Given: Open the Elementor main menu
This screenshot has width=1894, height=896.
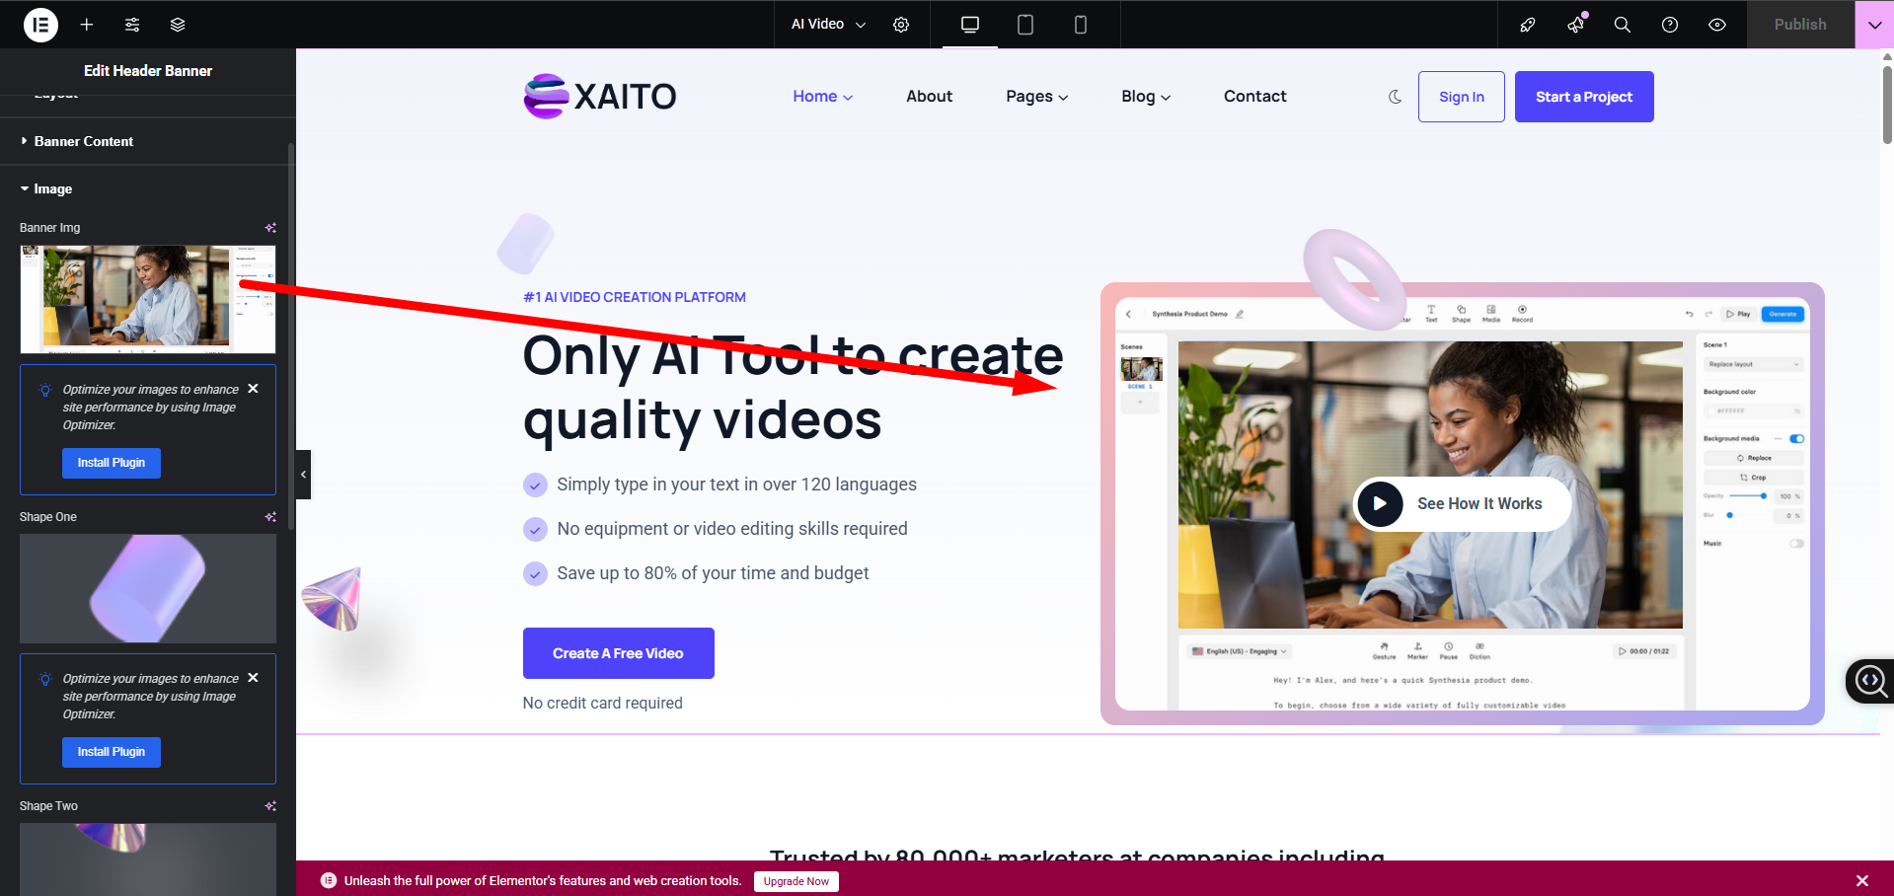Looking at the screenshot, I should click(40, 24).
